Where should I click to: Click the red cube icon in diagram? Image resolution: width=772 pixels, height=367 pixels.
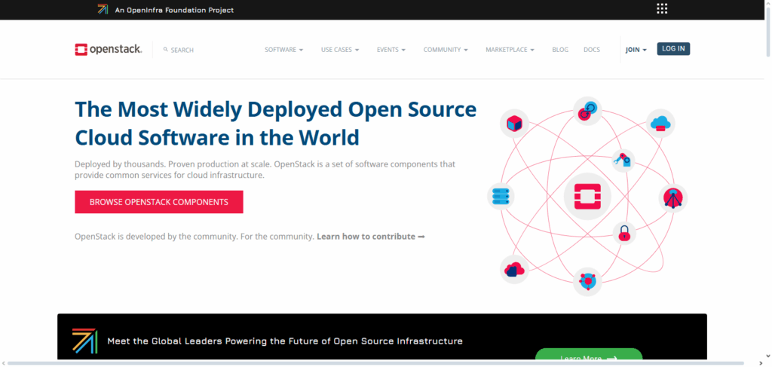pyautogui.click(x=514, y=123)
